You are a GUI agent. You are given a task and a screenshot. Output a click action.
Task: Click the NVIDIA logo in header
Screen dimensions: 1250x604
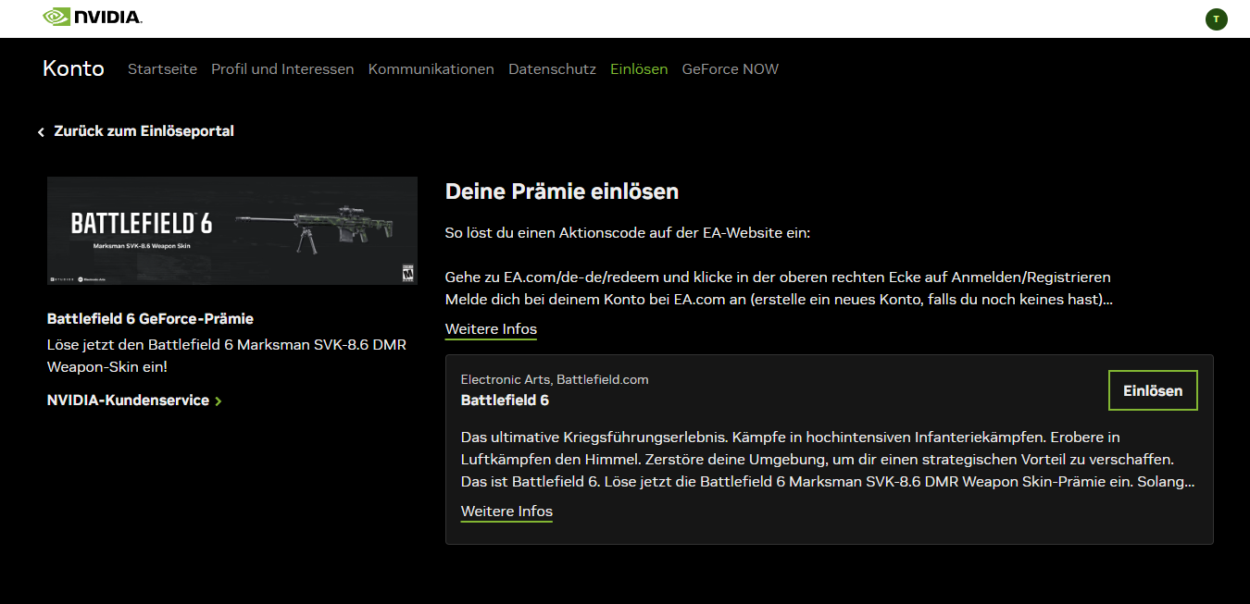(93, 18)
